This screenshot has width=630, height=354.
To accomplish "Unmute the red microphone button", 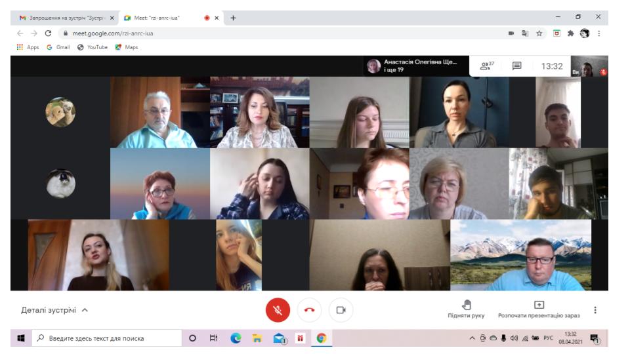I will [x=278, y=310].
